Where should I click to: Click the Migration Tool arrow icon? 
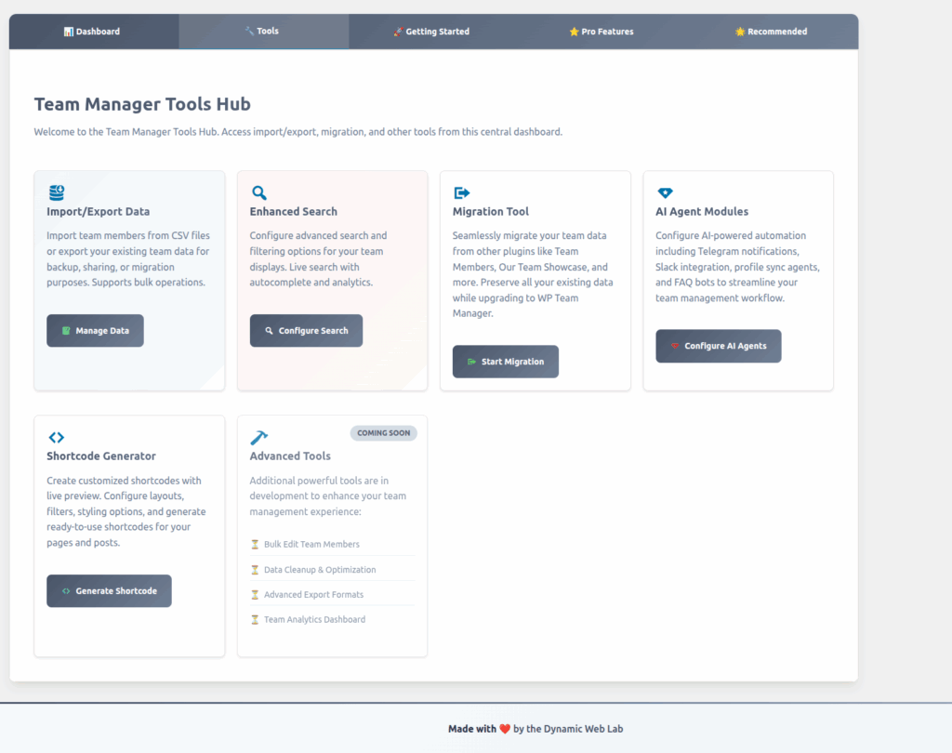pyautogui.click(x=462, y=192)
